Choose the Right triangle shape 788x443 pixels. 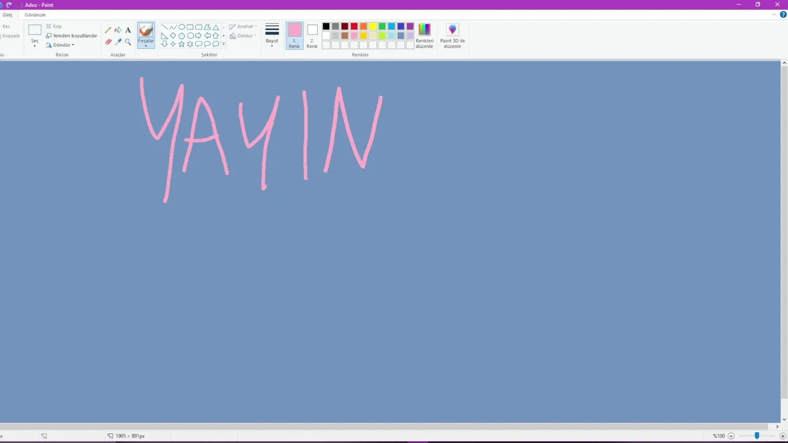pyautogui.click(x=164, y=36)
